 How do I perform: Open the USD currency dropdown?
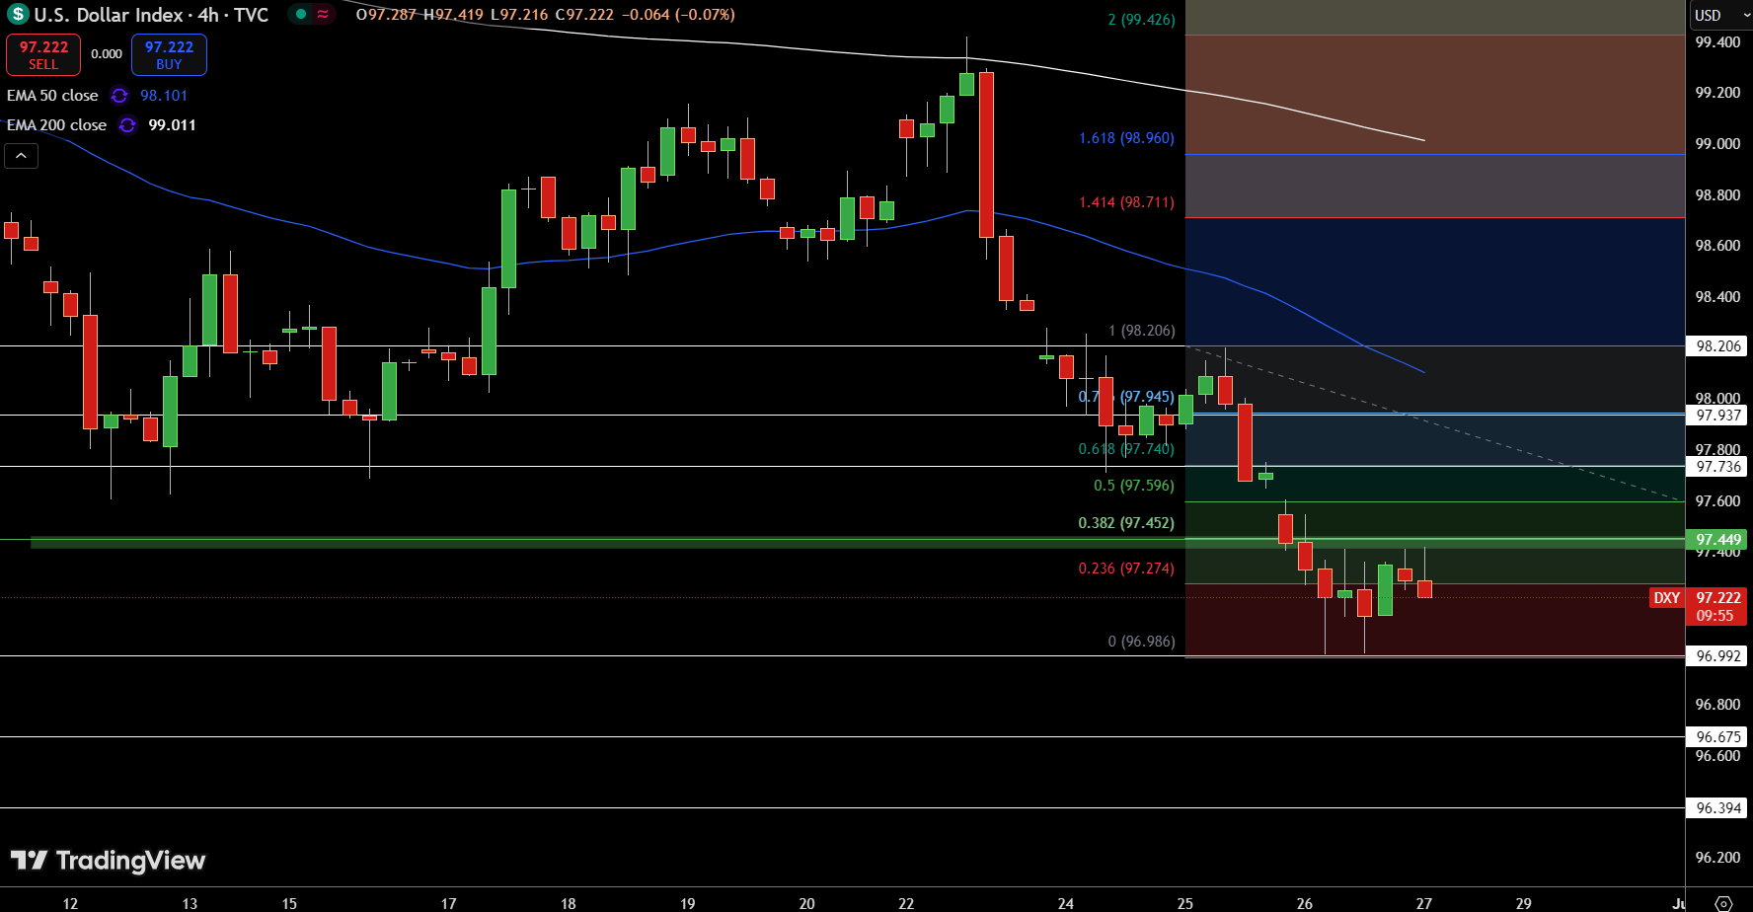(1721, 15)
